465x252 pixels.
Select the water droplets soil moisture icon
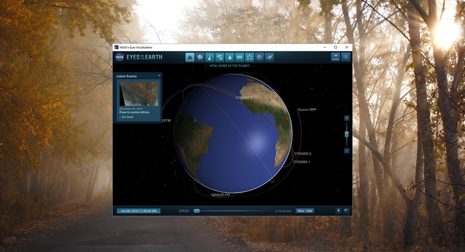249,57
